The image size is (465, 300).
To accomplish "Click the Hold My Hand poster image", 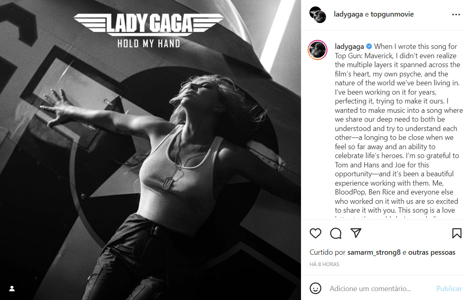I will click(x=150, y=150).
